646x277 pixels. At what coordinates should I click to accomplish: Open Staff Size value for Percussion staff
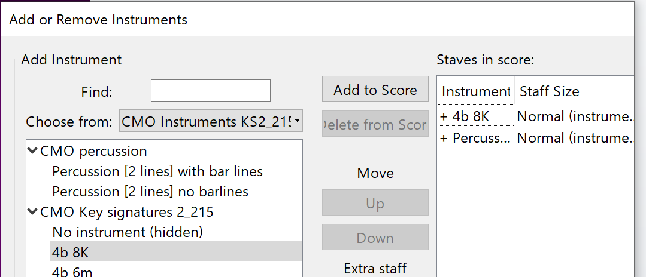pos(575,138)
